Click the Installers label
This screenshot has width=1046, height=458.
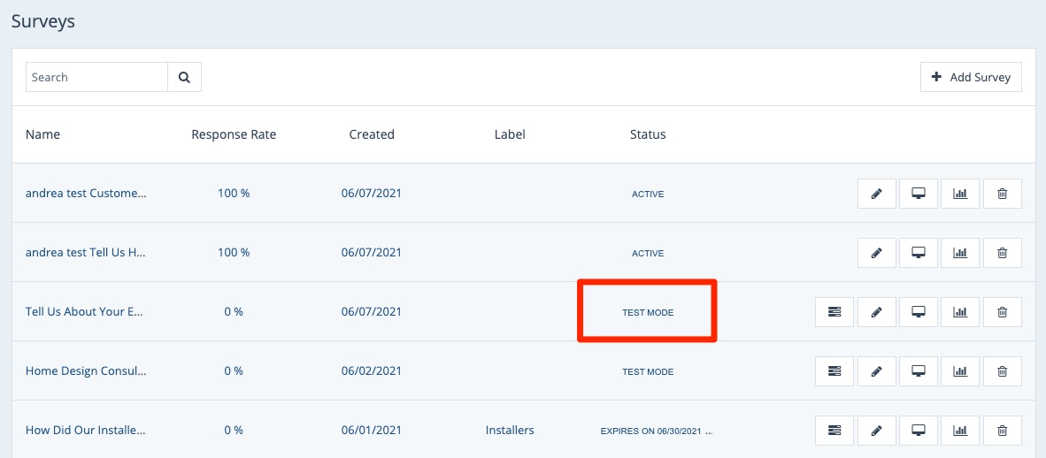point(510,431)
